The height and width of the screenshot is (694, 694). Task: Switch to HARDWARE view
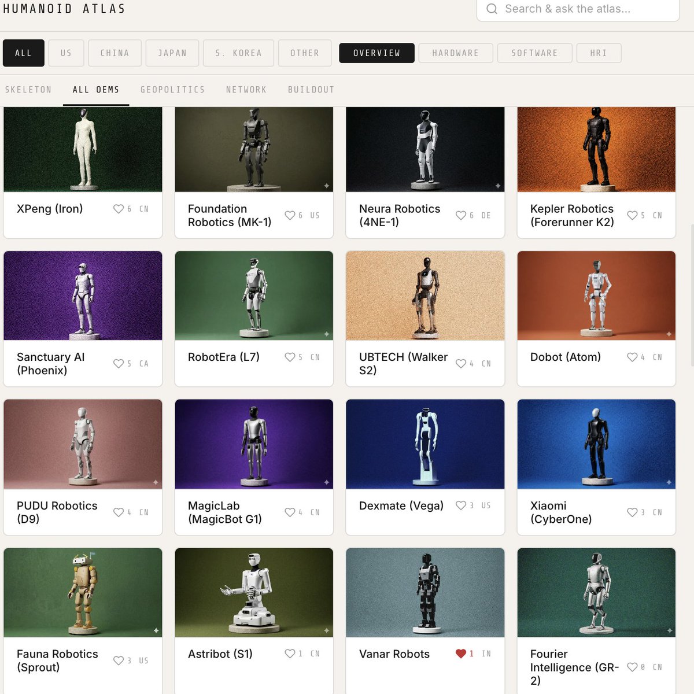(456, 53)
